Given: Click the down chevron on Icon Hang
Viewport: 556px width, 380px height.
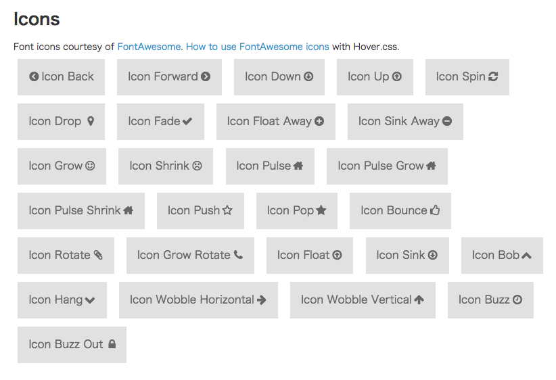Looking at the screenshot, I should point(90,300).
